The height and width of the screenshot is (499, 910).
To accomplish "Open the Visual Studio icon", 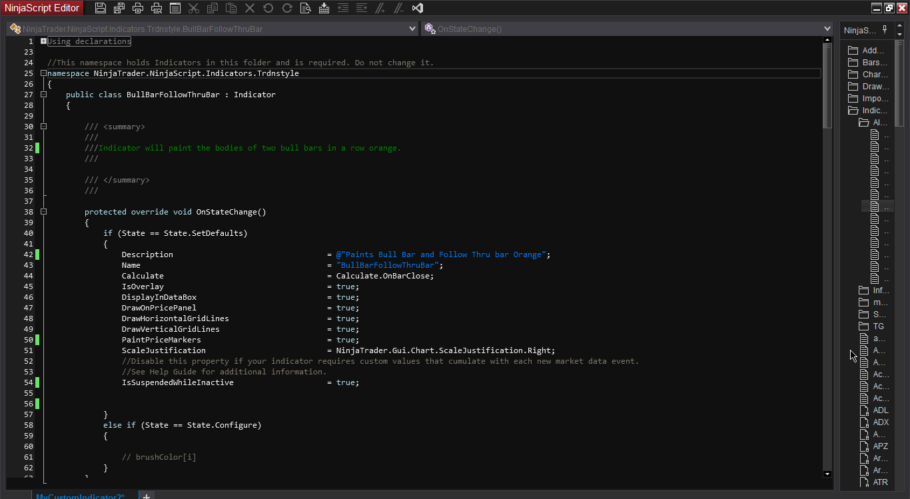I will pyautogui.click(x=418, y=8).
